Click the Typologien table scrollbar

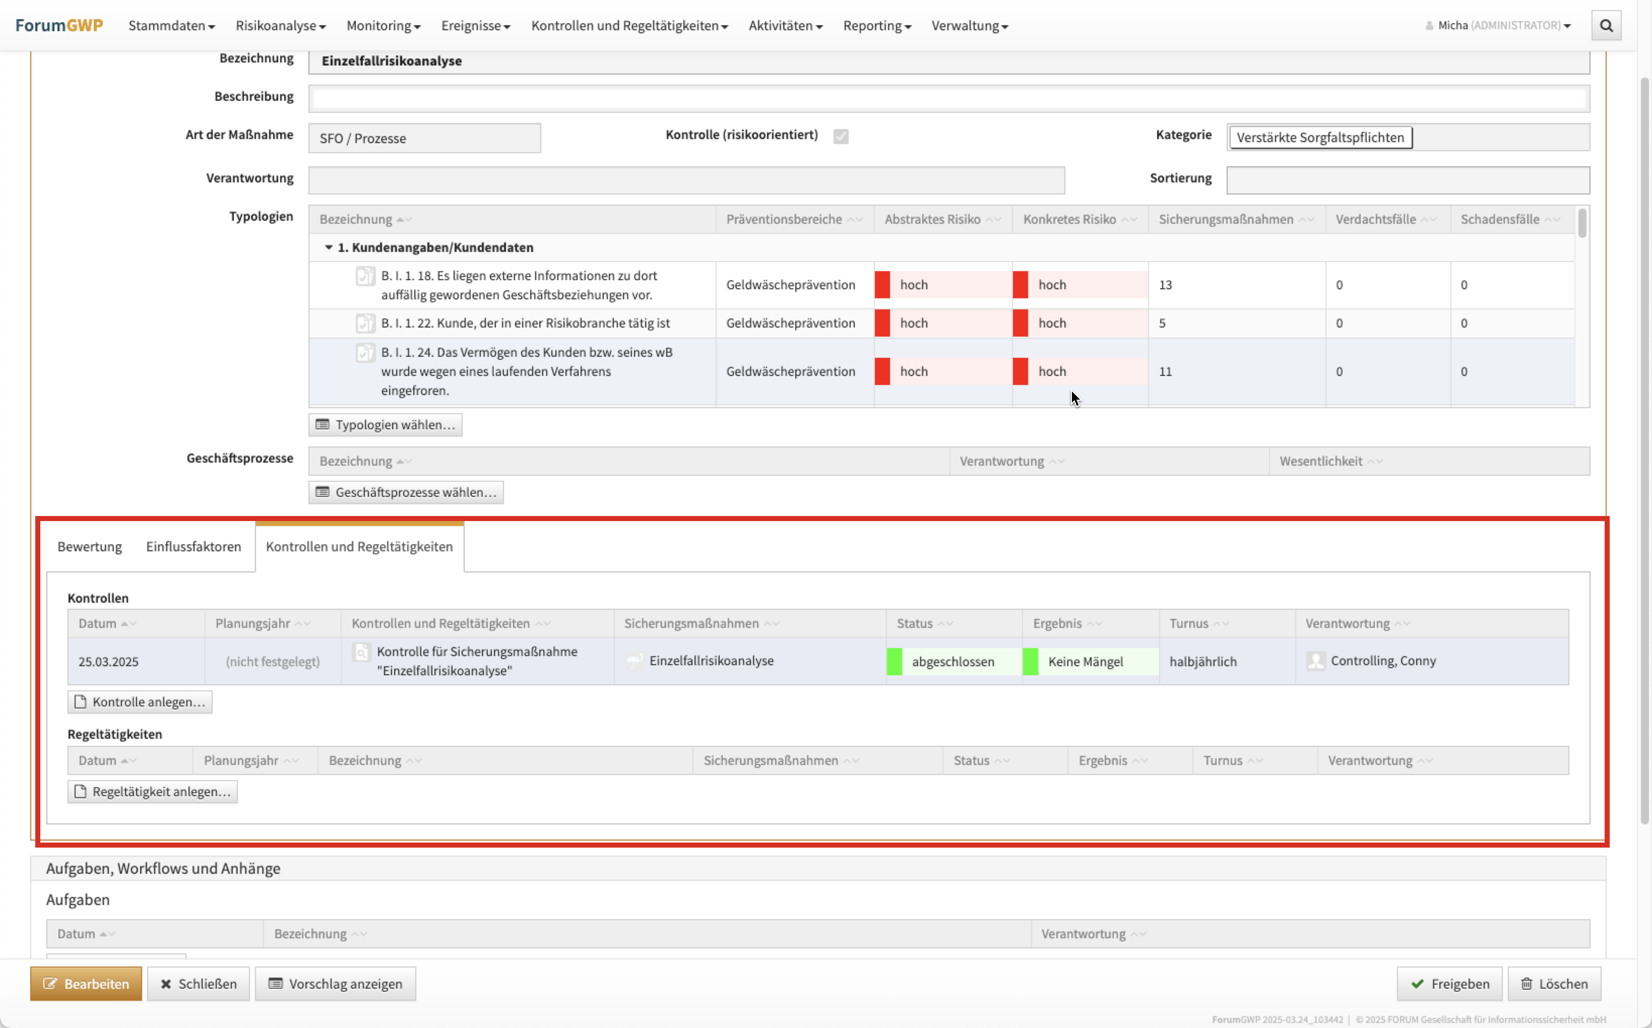1582,224
